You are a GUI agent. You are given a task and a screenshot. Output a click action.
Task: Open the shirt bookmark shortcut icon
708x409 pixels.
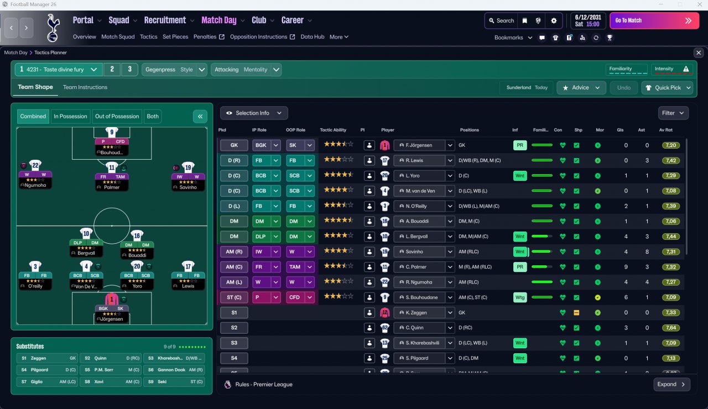point(555,38)
